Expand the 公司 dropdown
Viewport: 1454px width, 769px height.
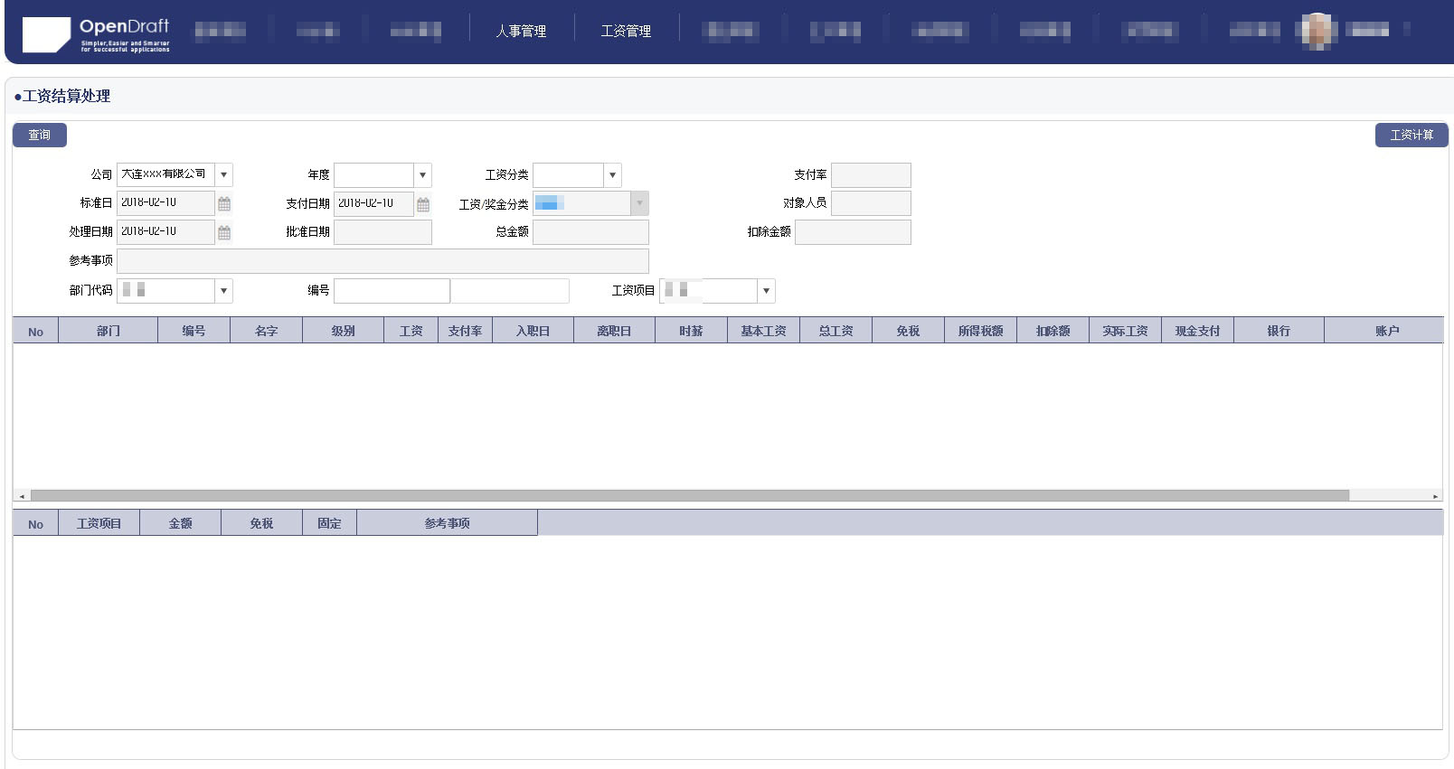[224, 175]
